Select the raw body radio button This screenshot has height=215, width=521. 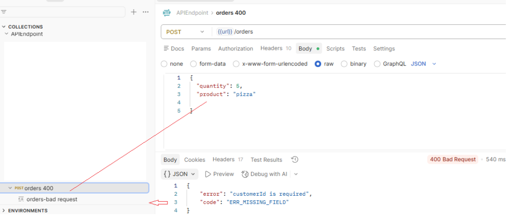coord(318,64)
